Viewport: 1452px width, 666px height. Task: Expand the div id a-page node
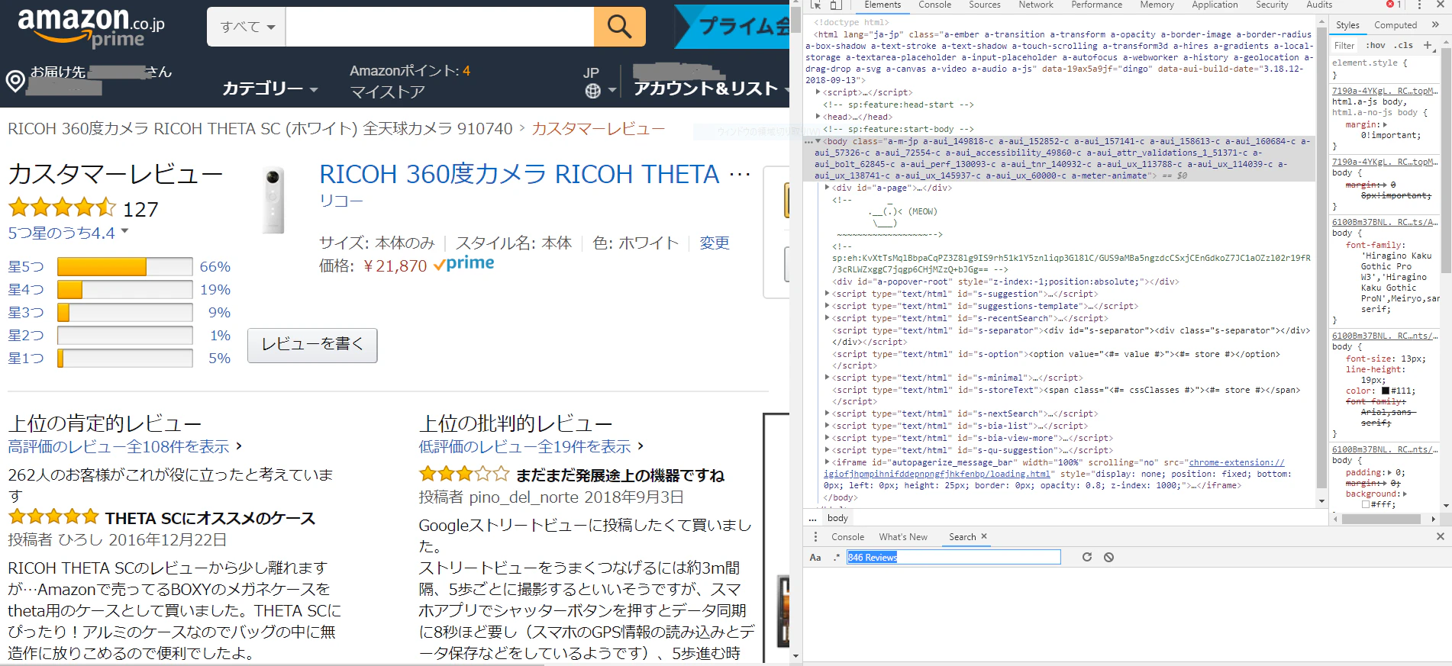(828, 188)
